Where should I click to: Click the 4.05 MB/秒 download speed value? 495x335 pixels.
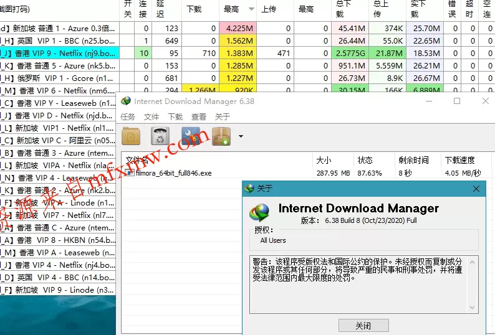[463, 173]
